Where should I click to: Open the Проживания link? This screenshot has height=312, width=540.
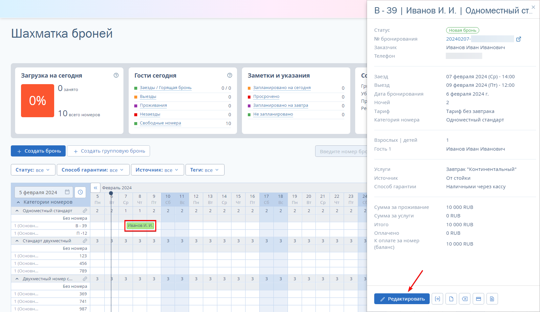(x=153, y=105)
